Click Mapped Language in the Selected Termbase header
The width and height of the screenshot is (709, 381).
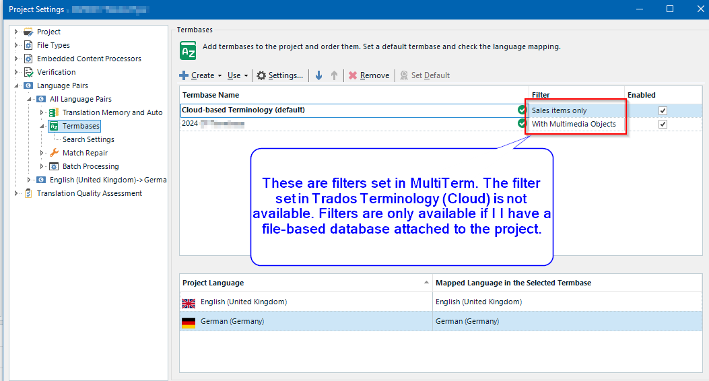567,283
